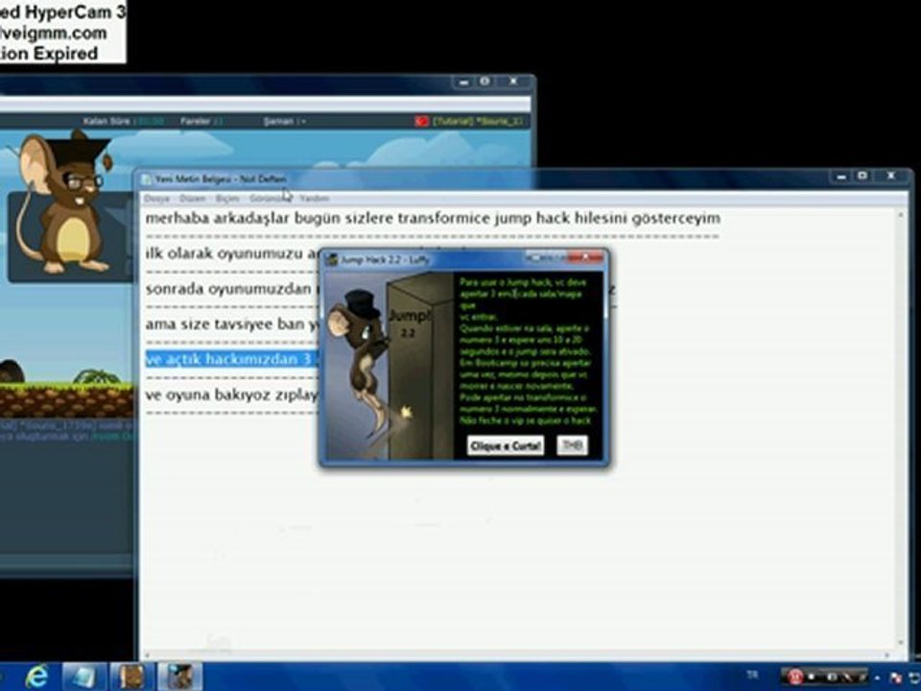Open the Notepad taskbar button
Image resolution: width=921 pixels, height=691 pixels.
click(x=84, y=677)
